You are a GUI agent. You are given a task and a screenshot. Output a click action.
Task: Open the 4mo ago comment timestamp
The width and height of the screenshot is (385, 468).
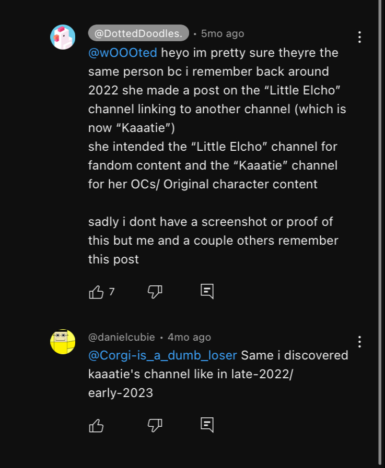189,337
